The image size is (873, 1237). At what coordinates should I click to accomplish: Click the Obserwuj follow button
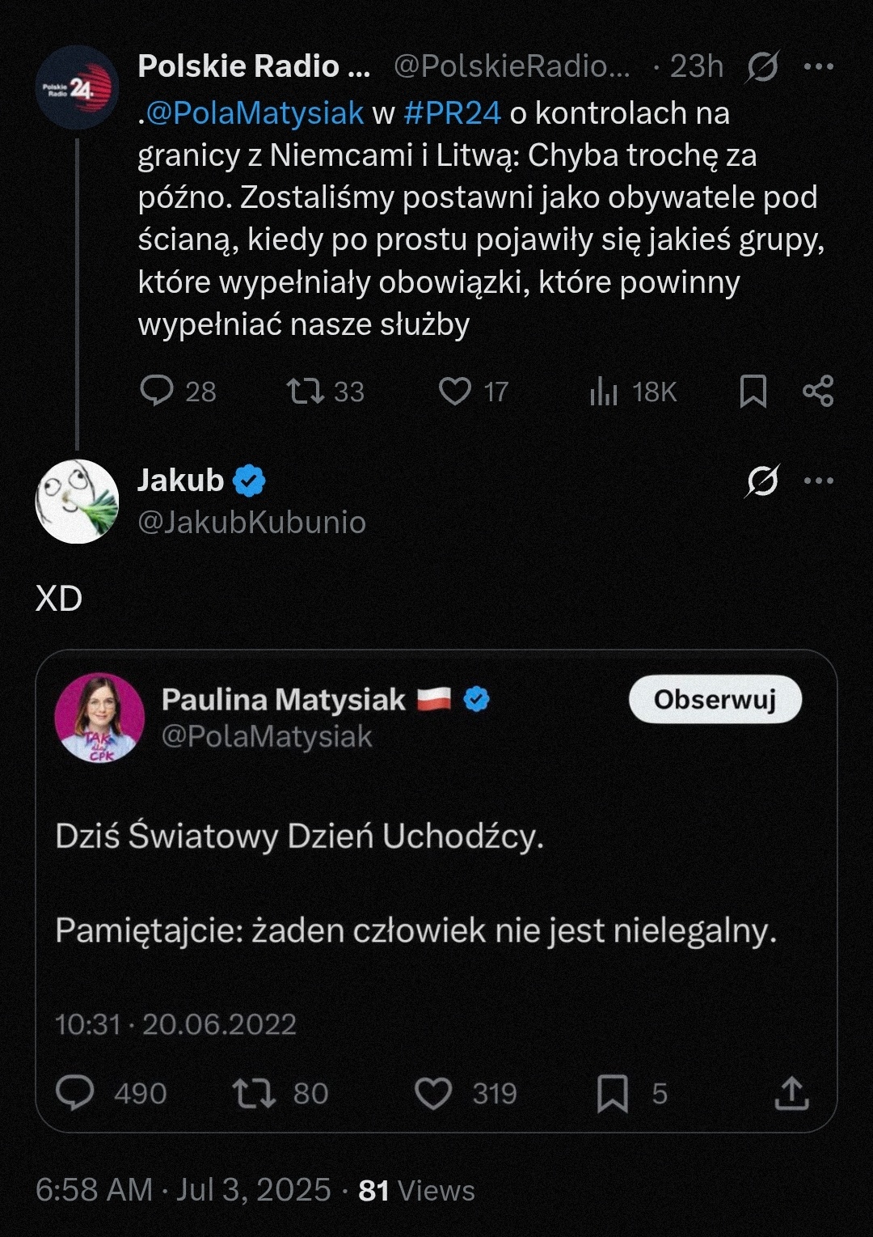coord(715,699)
